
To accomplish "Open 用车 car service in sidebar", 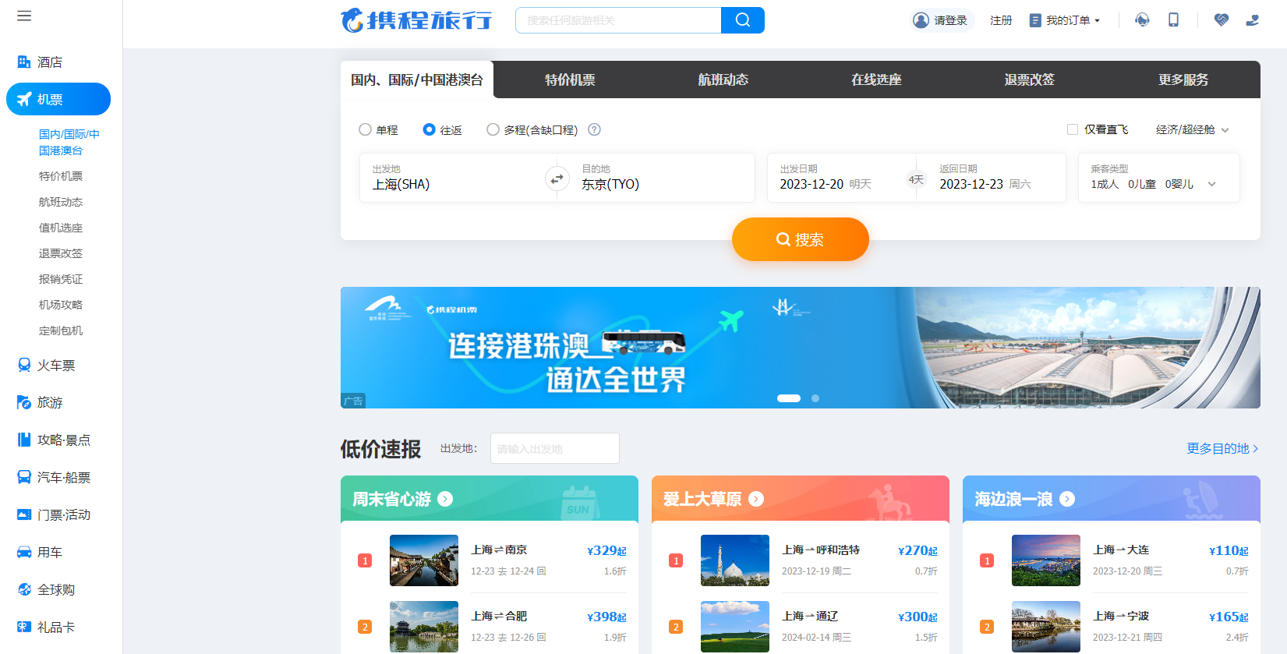I will (58, 553).
